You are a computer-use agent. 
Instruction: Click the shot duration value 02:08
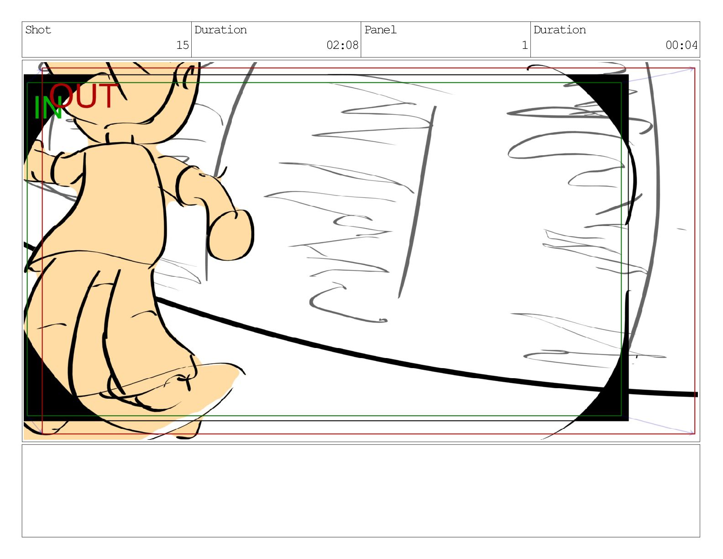tap(342, 45)
